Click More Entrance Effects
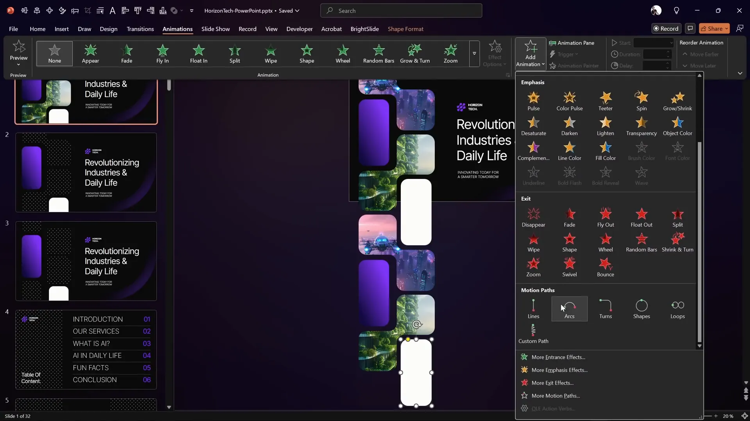The image size is (750, 421). click(558, 357)
